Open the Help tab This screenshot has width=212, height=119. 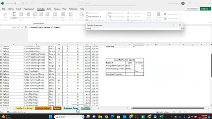coord(82,9)
